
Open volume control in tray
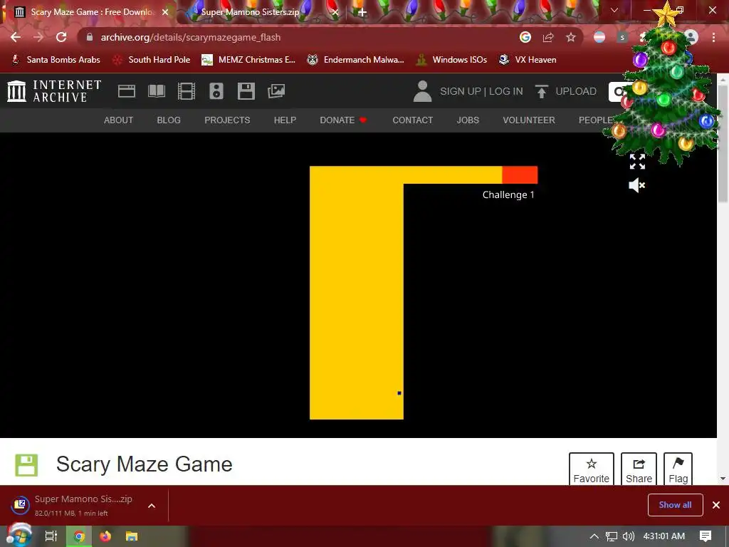[628, 536]
